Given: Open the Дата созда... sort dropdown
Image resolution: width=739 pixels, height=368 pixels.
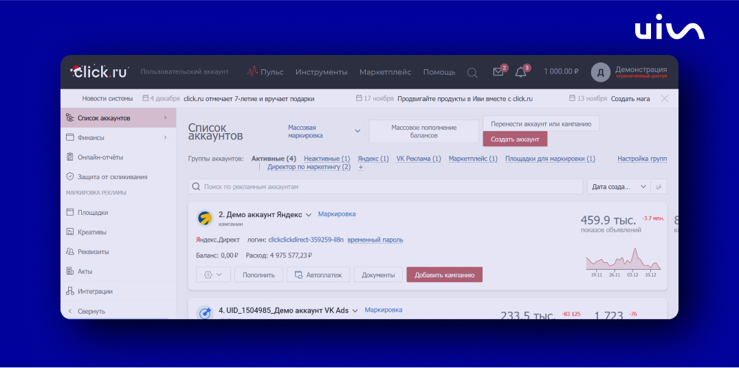Looking at the screenshot, I should pyautogui.click(x=619, y=186).
